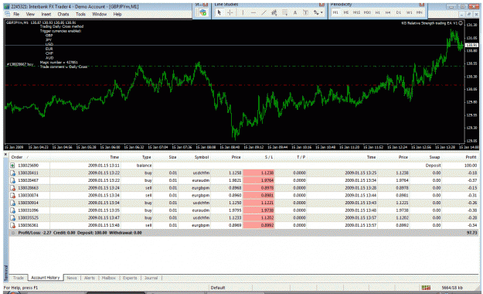Select the Trendline drawing tool

tap(264, 12)
